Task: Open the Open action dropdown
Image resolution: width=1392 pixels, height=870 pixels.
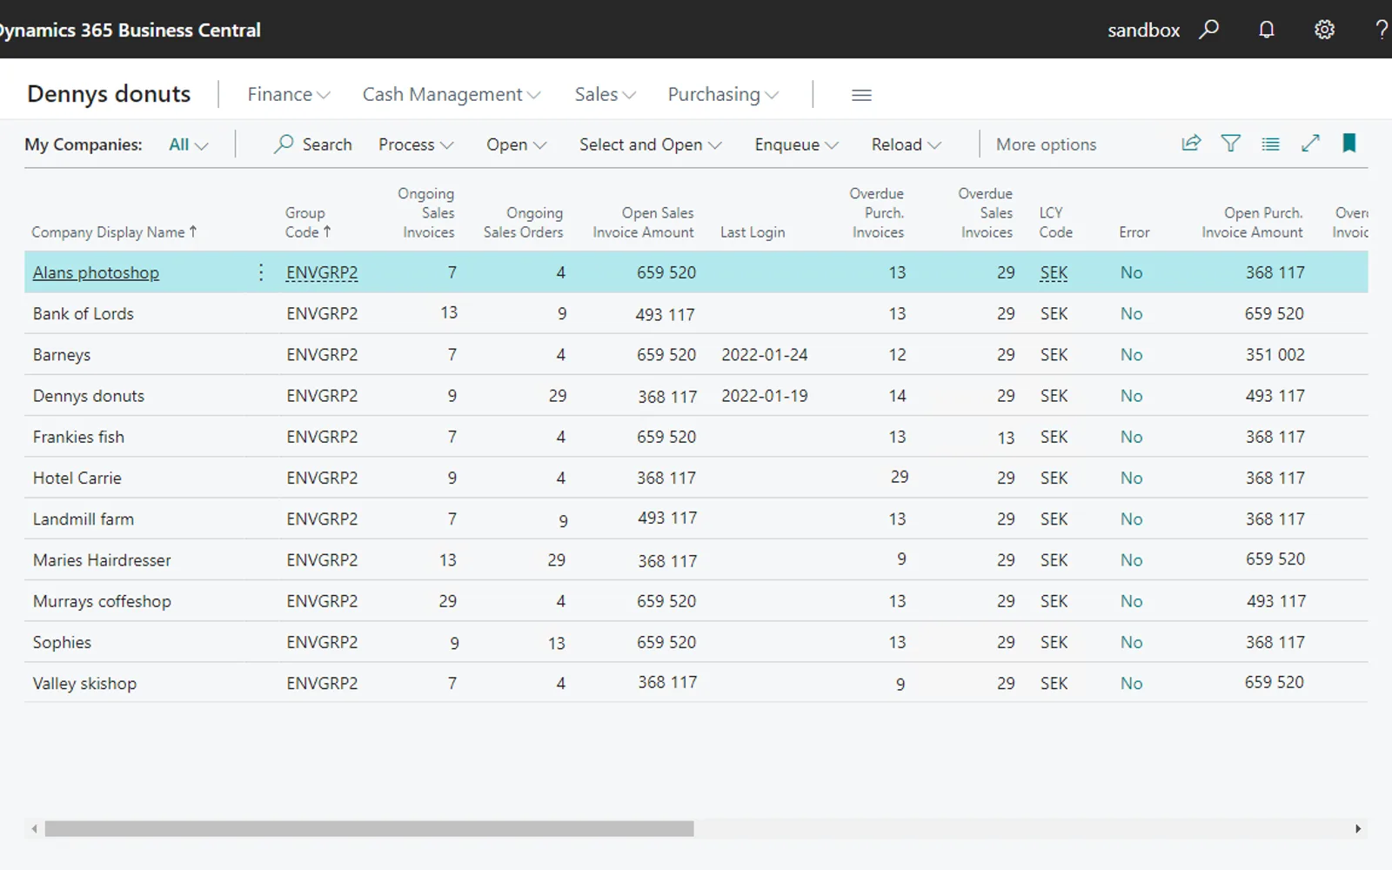Action: (517, 144)
